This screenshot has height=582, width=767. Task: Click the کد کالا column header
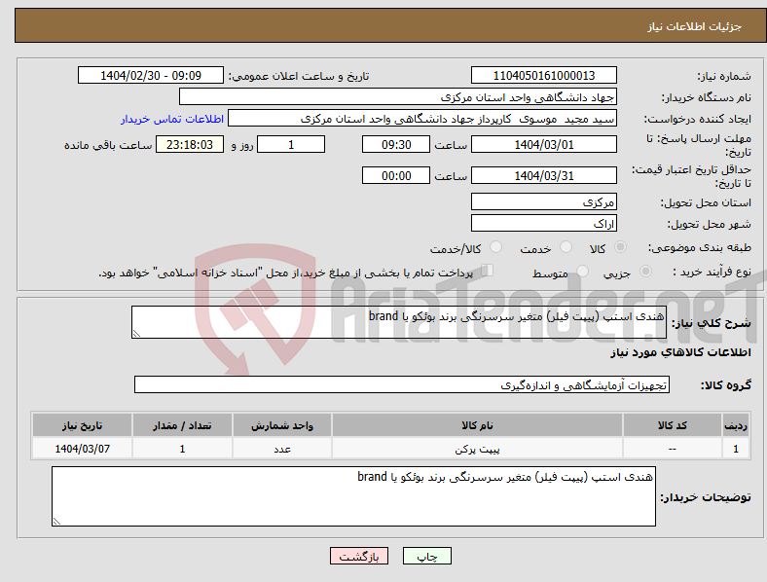tap(673, 425)
